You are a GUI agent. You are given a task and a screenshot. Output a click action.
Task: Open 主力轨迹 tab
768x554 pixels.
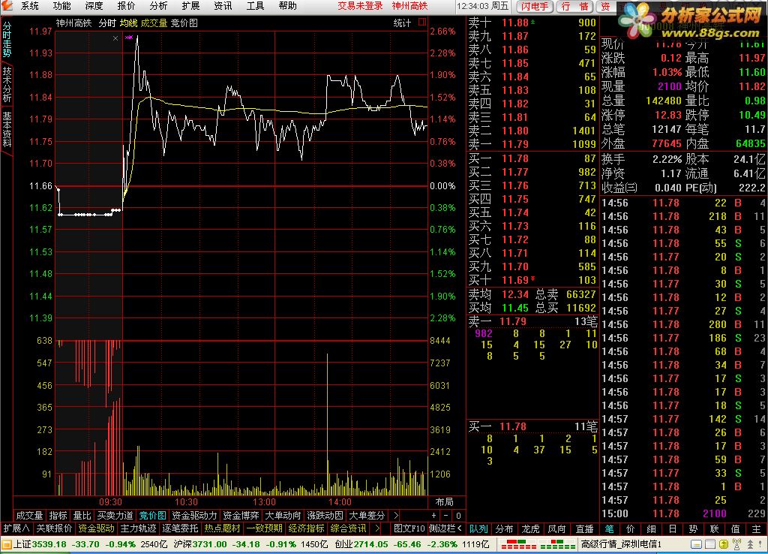(138, 528)
